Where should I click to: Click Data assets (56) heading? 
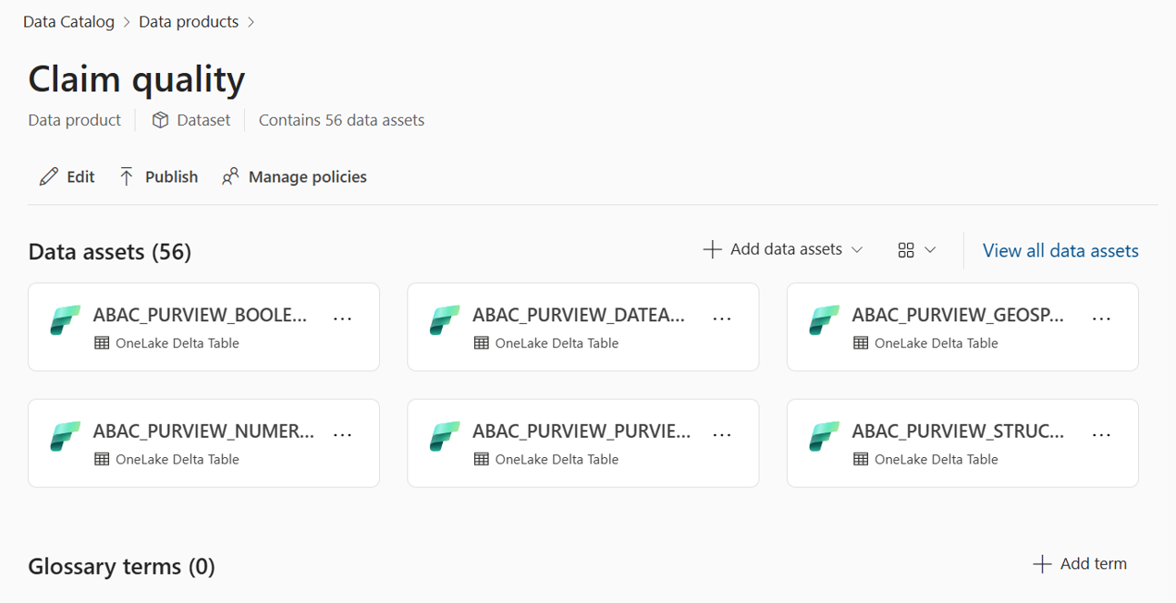point(110,252)
